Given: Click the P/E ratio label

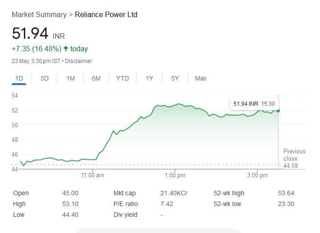Looking at the screenshot, I should 126,204.
